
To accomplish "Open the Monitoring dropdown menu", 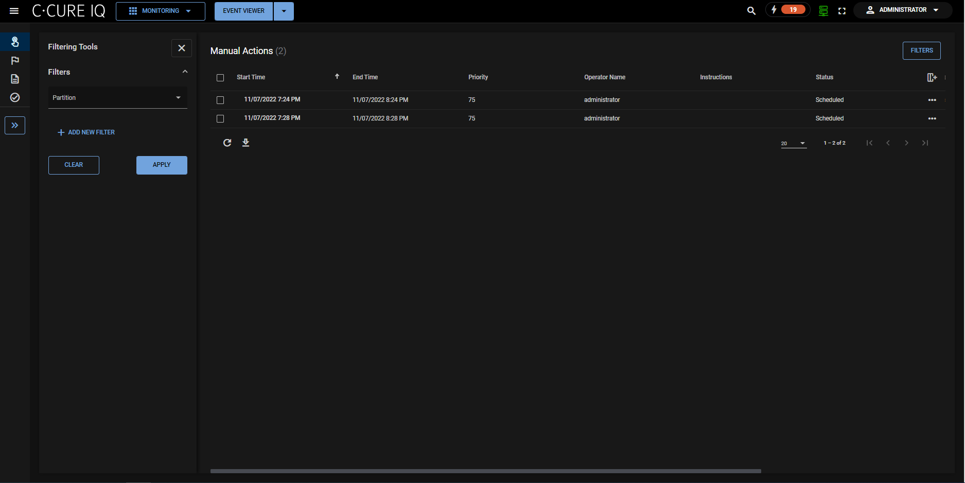I will 160,11.
